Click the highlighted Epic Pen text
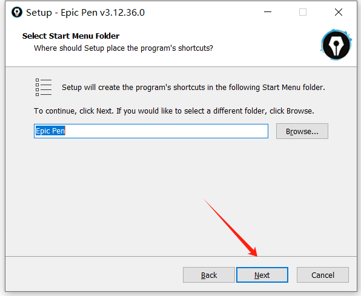 50,131
